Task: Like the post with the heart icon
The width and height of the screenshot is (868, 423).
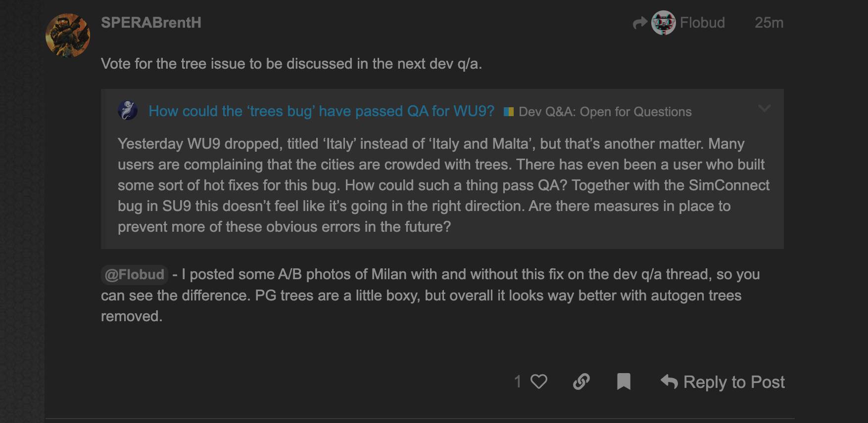Action: [539, 381]
